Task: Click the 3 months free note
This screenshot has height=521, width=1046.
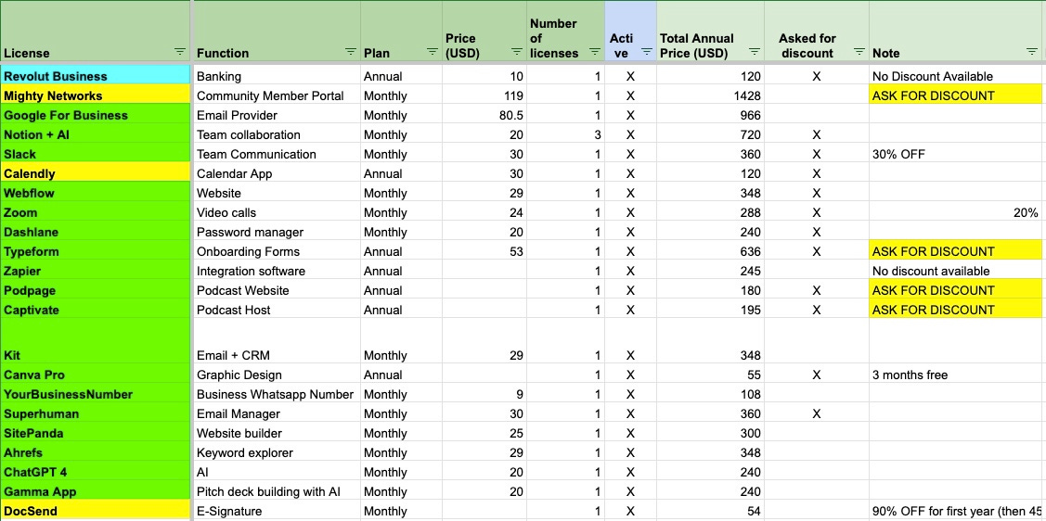Action: [x=955, y=375]
